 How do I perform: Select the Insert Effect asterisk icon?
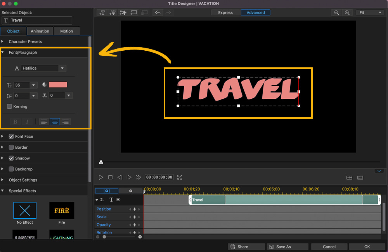point(123,12)
